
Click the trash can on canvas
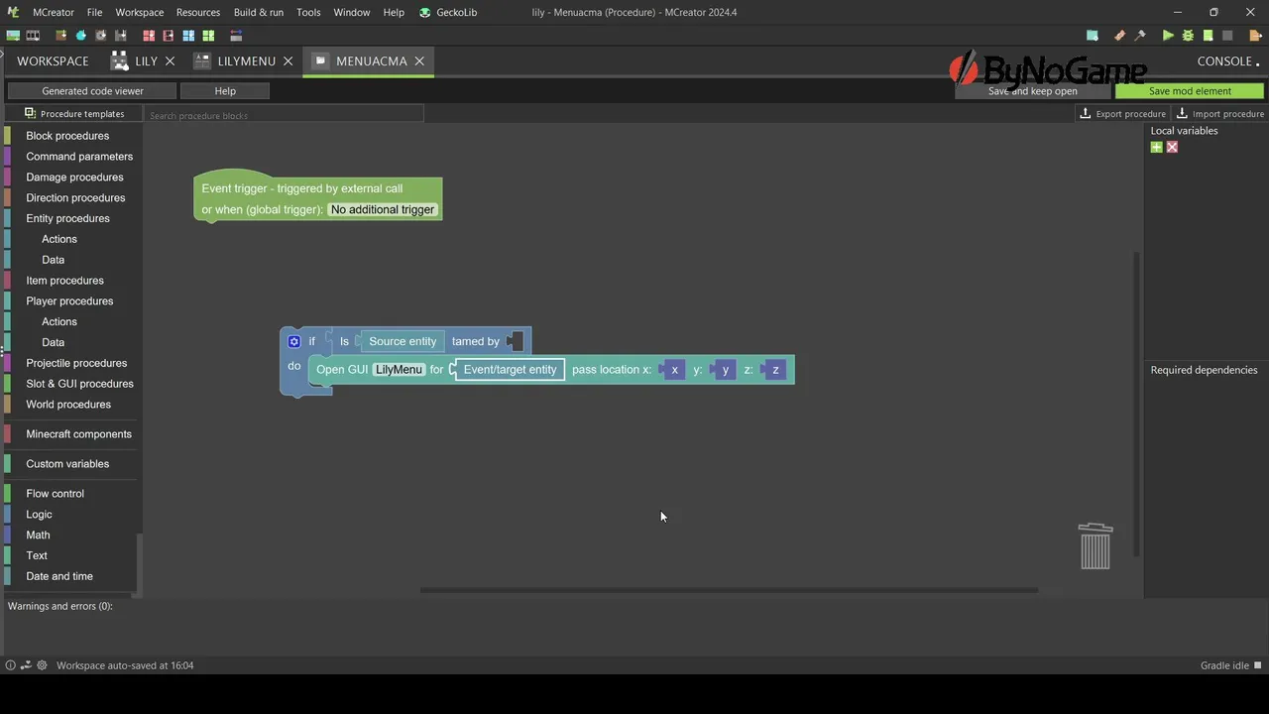(x=1096, y=546)
